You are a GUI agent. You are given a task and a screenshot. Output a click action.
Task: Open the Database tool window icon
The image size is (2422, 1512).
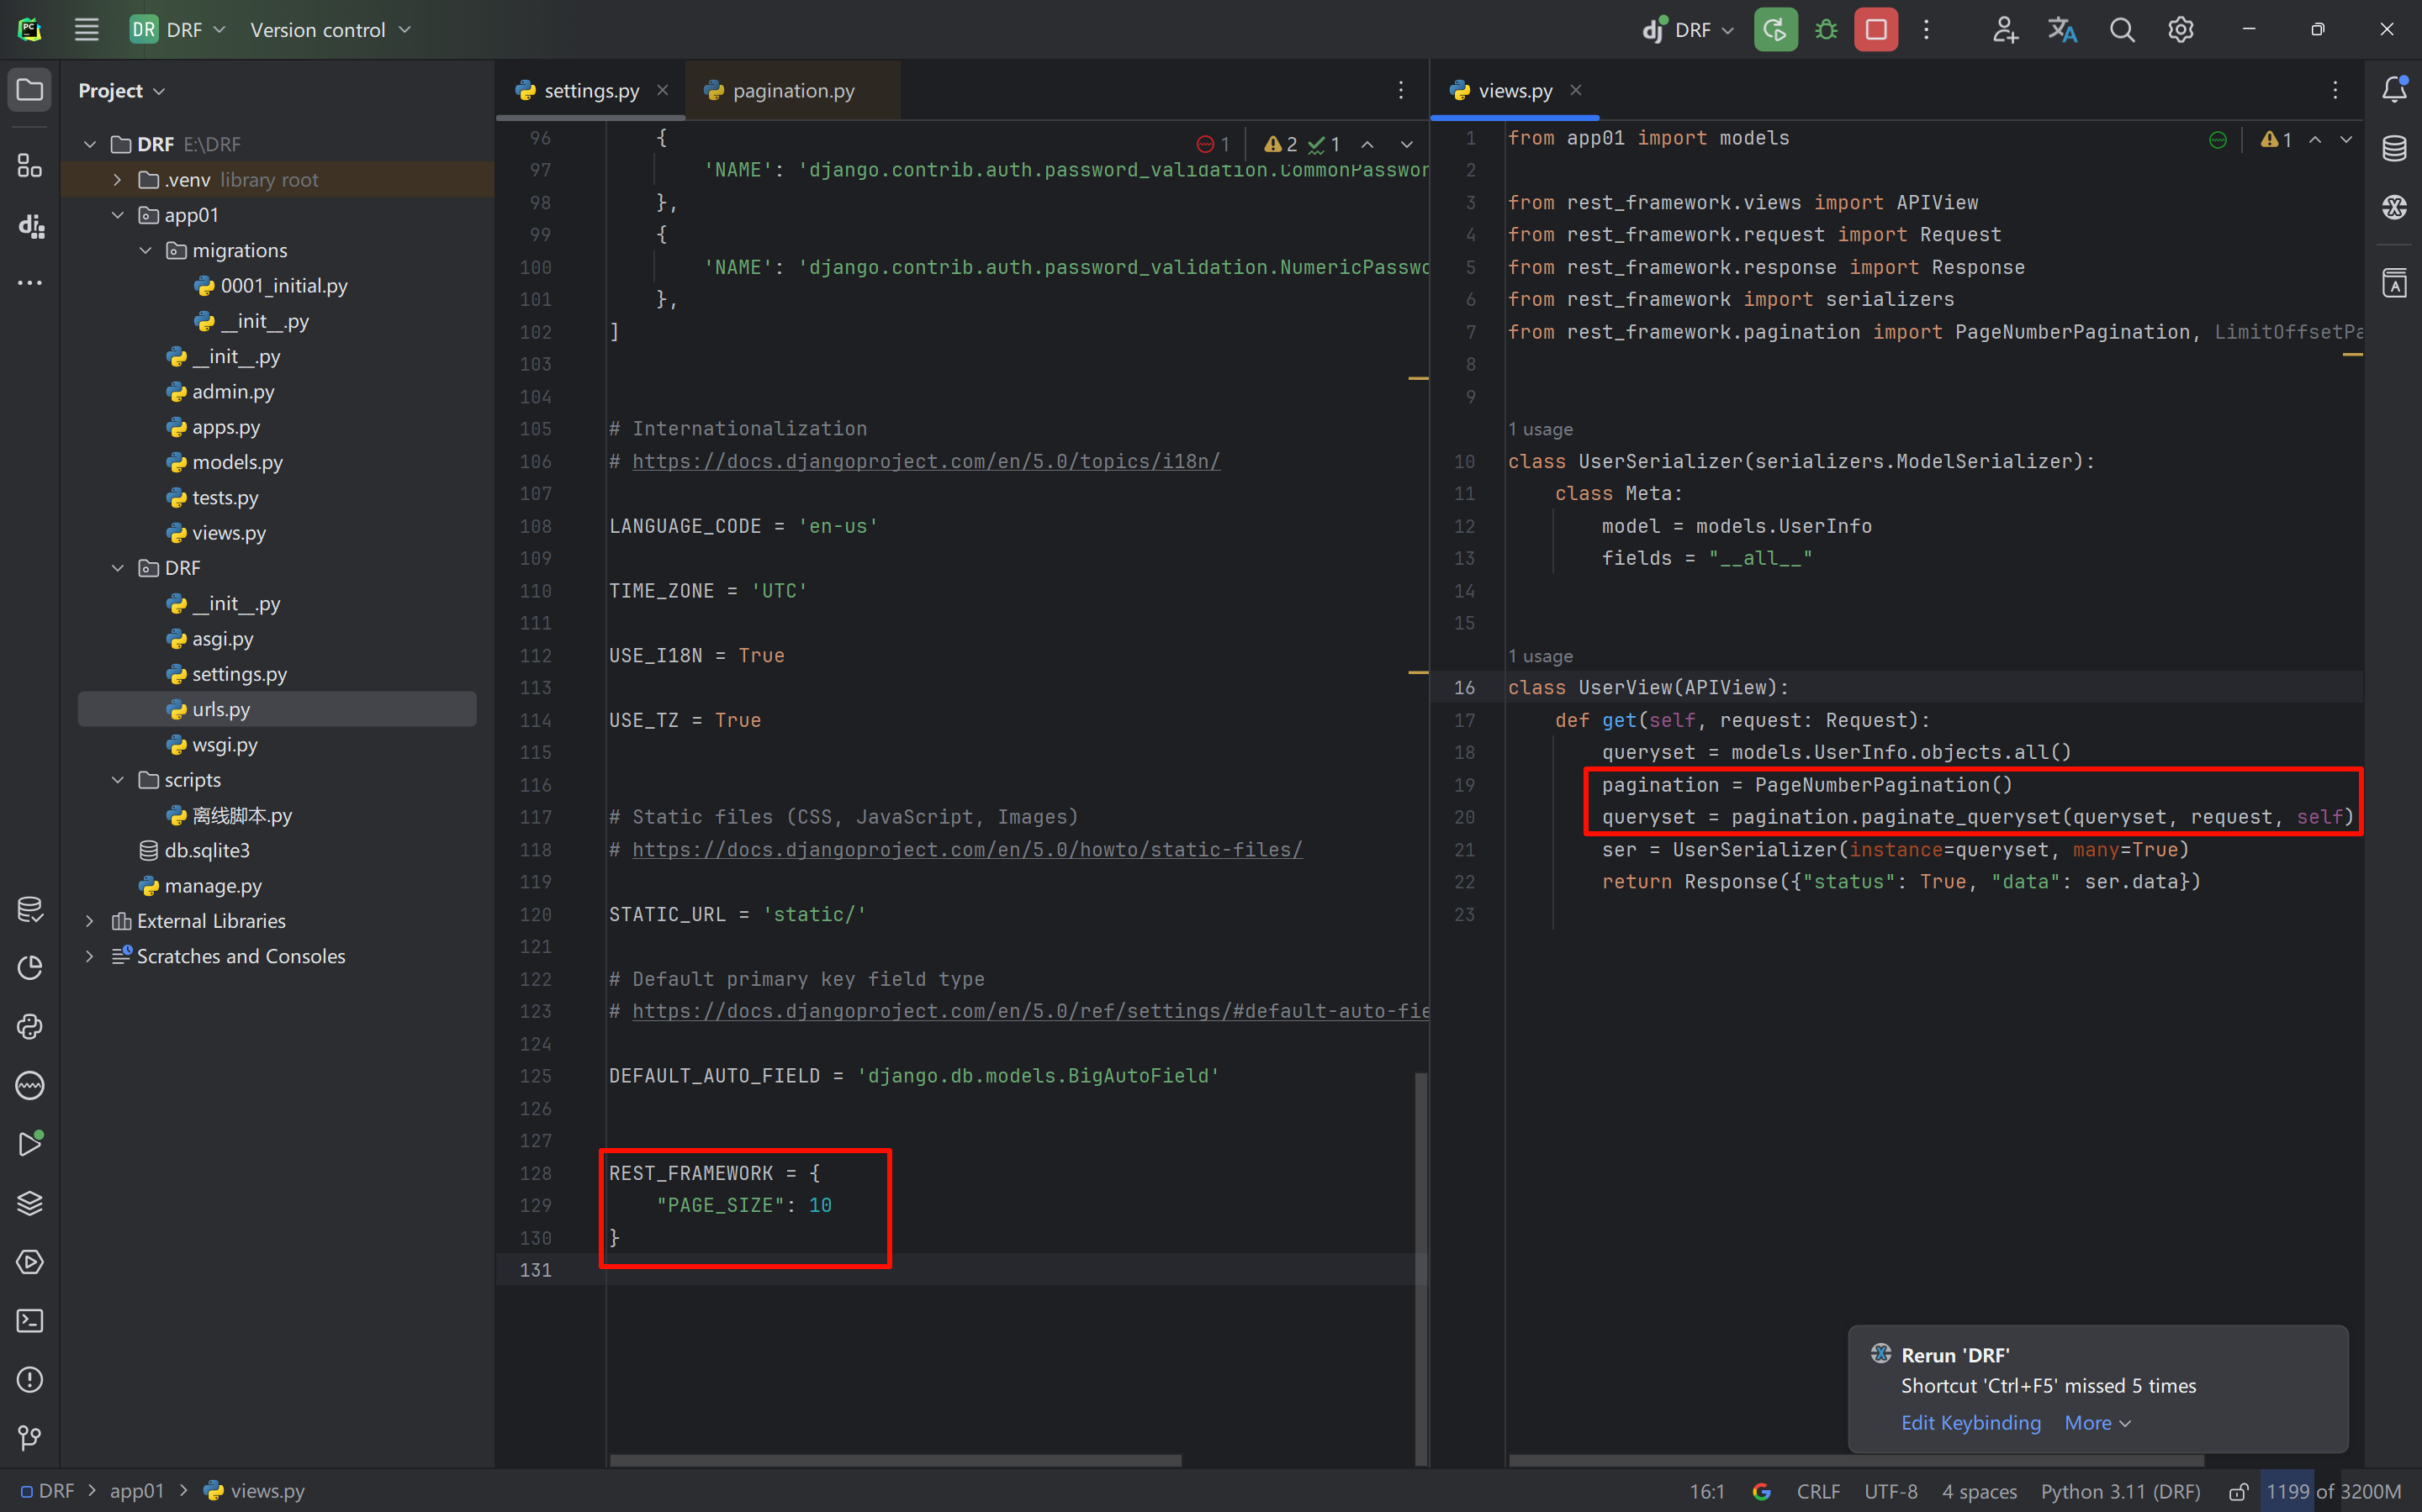click(x=2394, y=149)
